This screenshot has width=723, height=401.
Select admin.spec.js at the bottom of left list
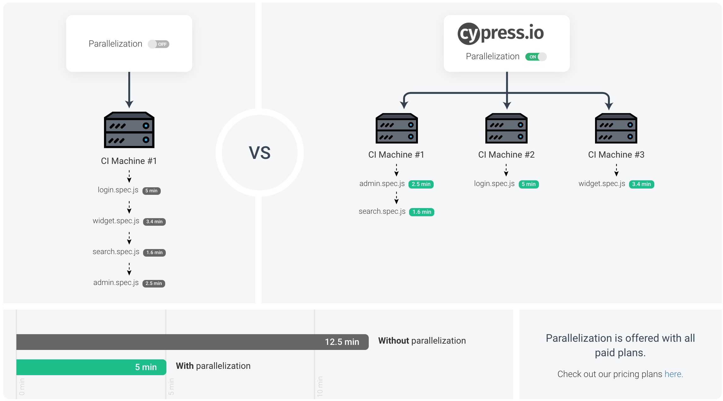[x=116, y=282]
